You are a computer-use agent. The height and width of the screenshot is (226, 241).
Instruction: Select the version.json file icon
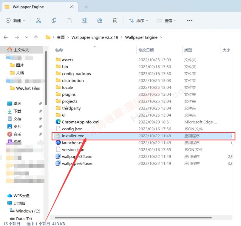(x=58, y=149)
